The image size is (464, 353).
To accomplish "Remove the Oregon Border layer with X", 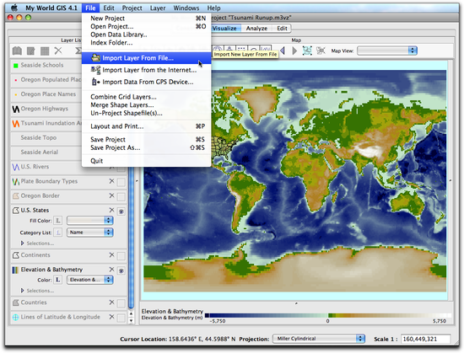I will pyautogui.click(x=111, y=195).
